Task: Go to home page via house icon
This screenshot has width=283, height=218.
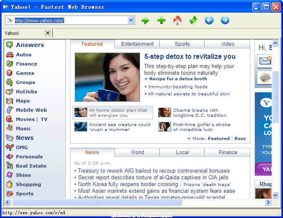Action: tap(177, 20)
